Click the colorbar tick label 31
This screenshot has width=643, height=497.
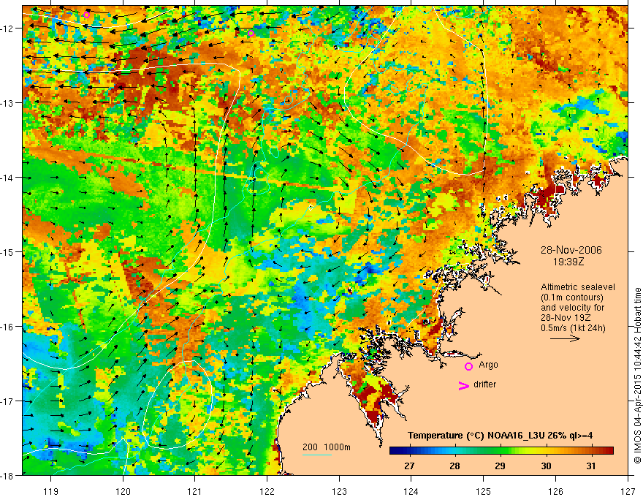point(590,466)
